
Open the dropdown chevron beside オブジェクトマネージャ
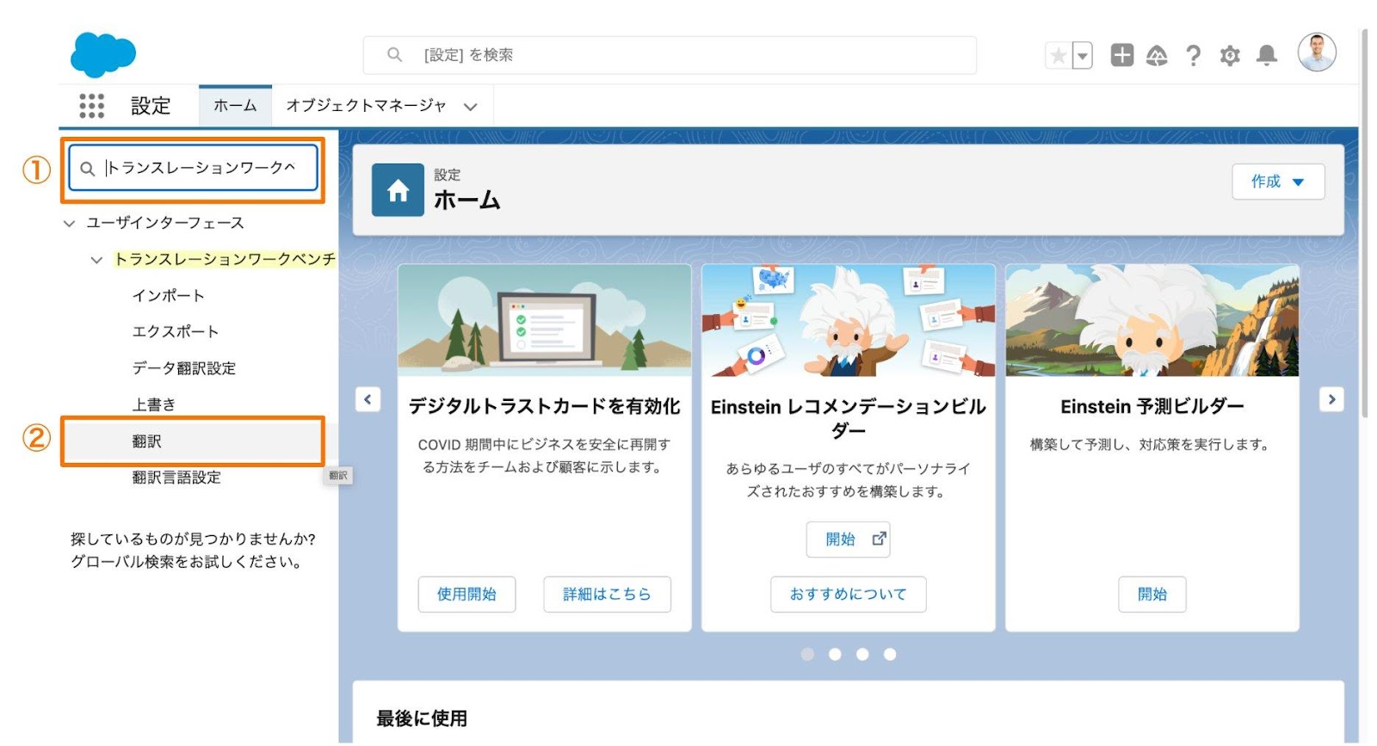pyautogui.click(x=470, y=107)
